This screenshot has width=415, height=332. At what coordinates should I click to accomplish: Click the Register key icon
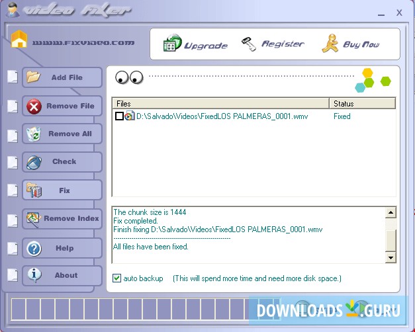point(249,44)
